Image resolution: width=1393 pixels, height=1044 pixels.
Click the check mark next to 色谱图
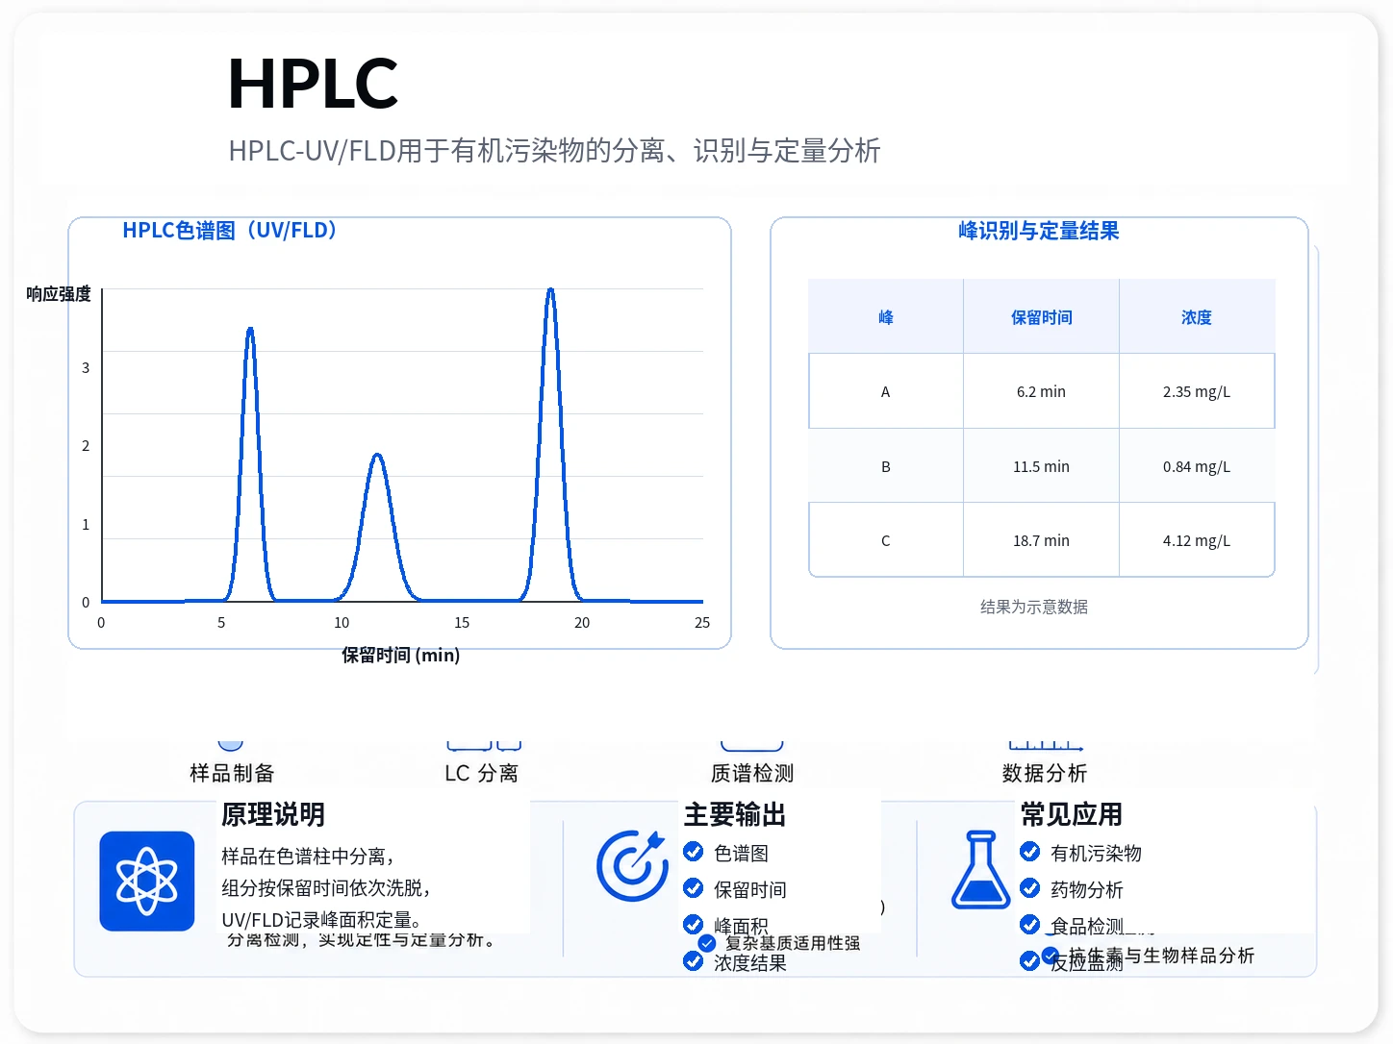(693, 852)
